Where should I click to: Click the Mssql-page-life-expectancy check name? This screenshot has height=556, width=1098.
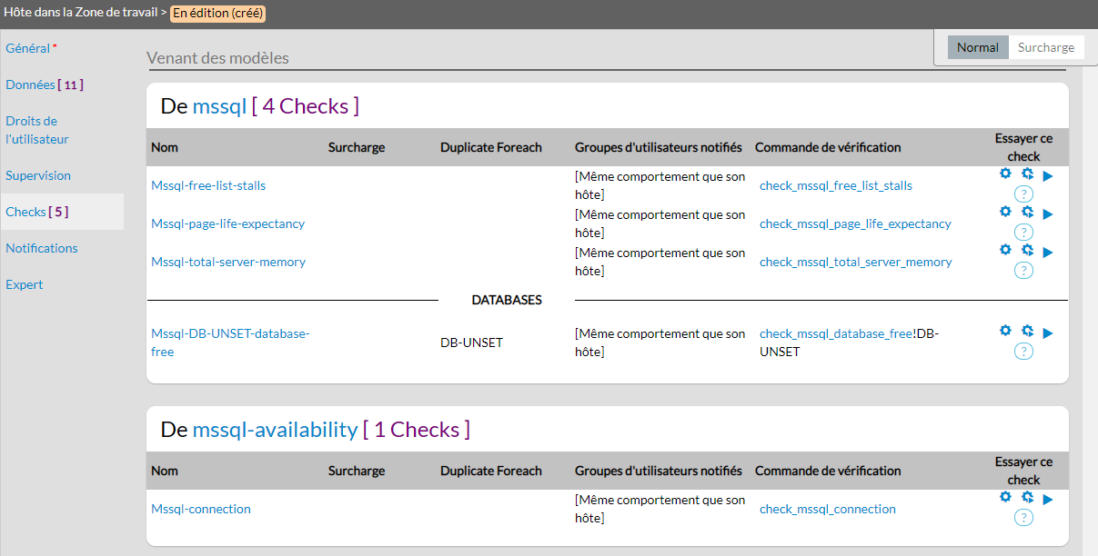[x=227, y=223]
